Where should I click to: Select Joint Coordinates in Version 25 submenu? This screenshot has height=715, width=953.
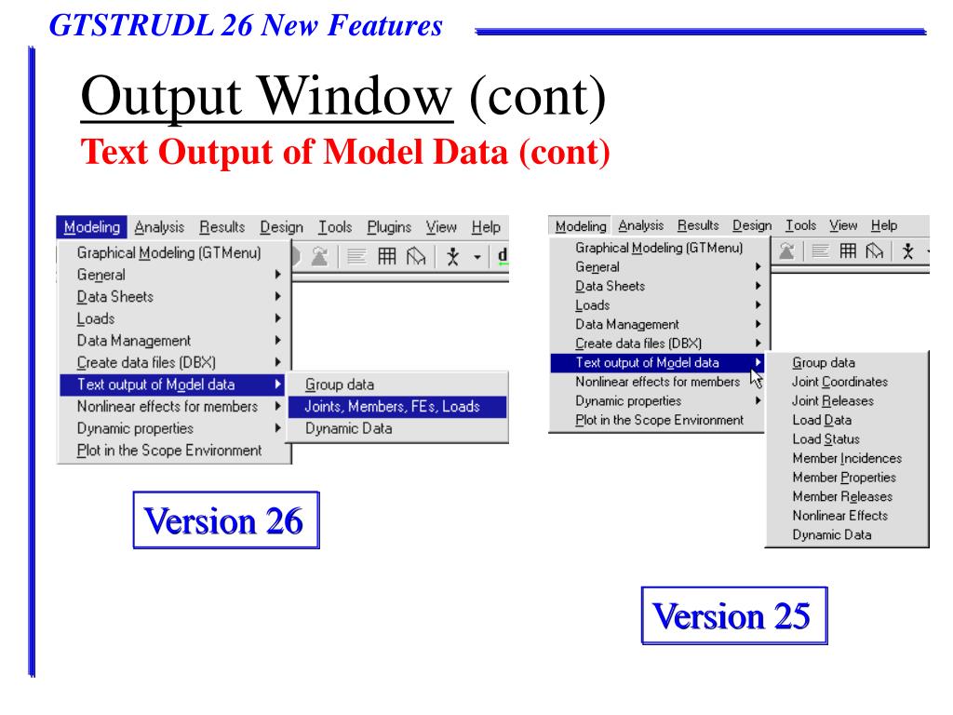(x=847, y=381)
